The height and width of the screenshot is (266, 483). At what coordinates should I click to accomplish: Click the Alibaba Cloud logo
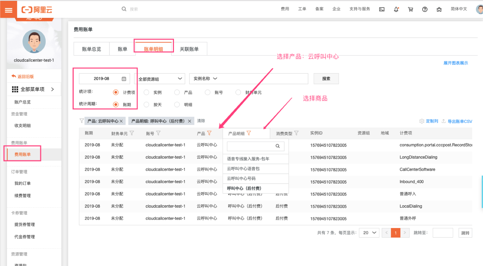(x=37, y=10)
